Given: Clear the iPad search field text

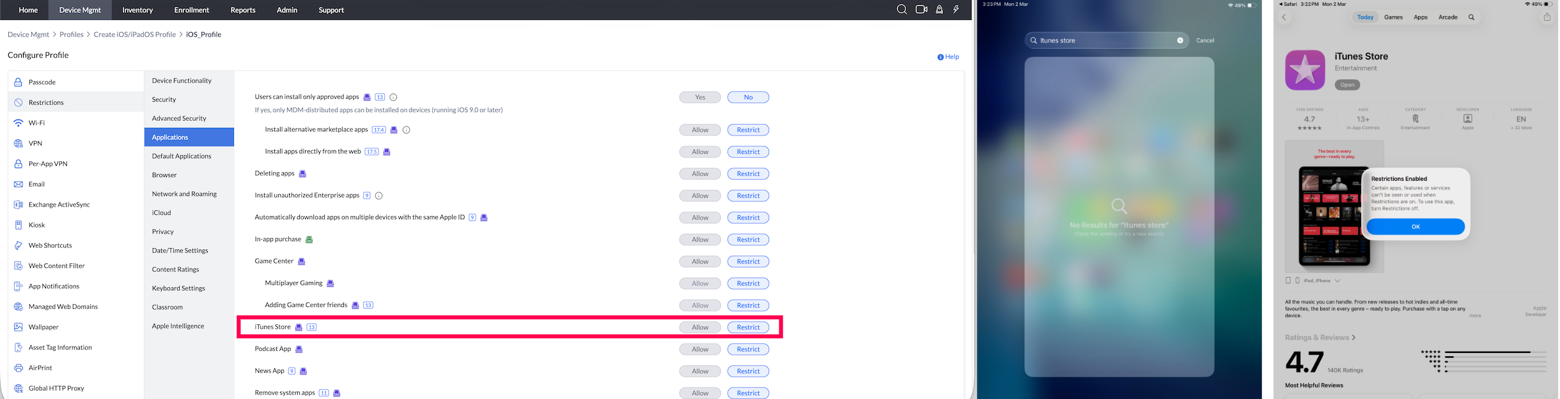Looking at the screenshot, I should click(x=1180, y=40).
